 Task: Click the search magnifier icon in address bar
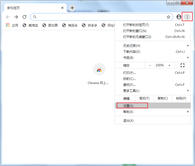pyautogui.click(x=35, y=17)
